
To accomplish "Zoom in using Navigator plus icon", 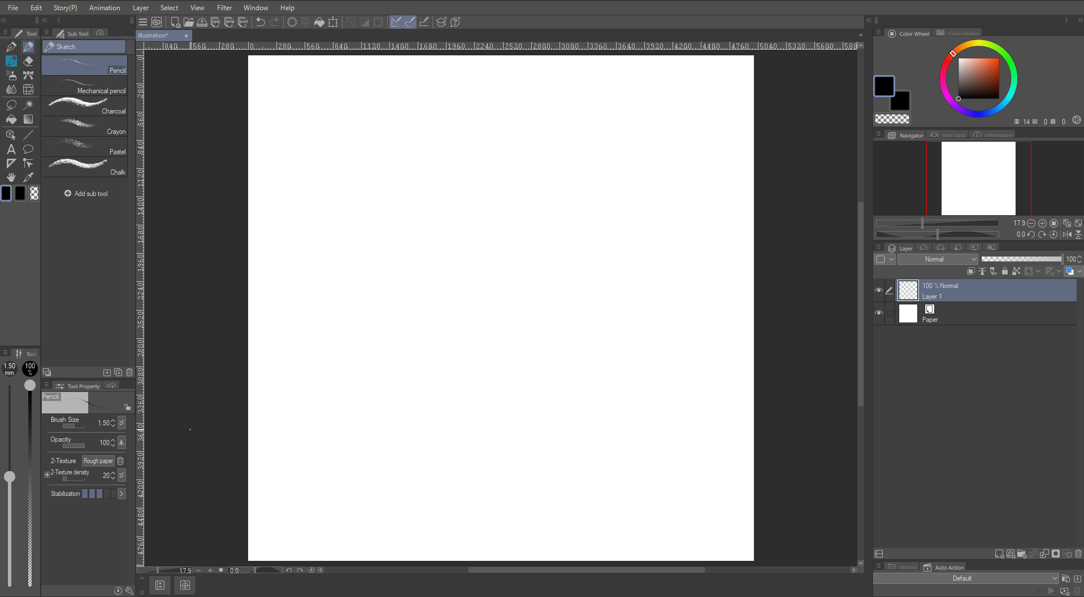I will click(x=1043, y=223).
